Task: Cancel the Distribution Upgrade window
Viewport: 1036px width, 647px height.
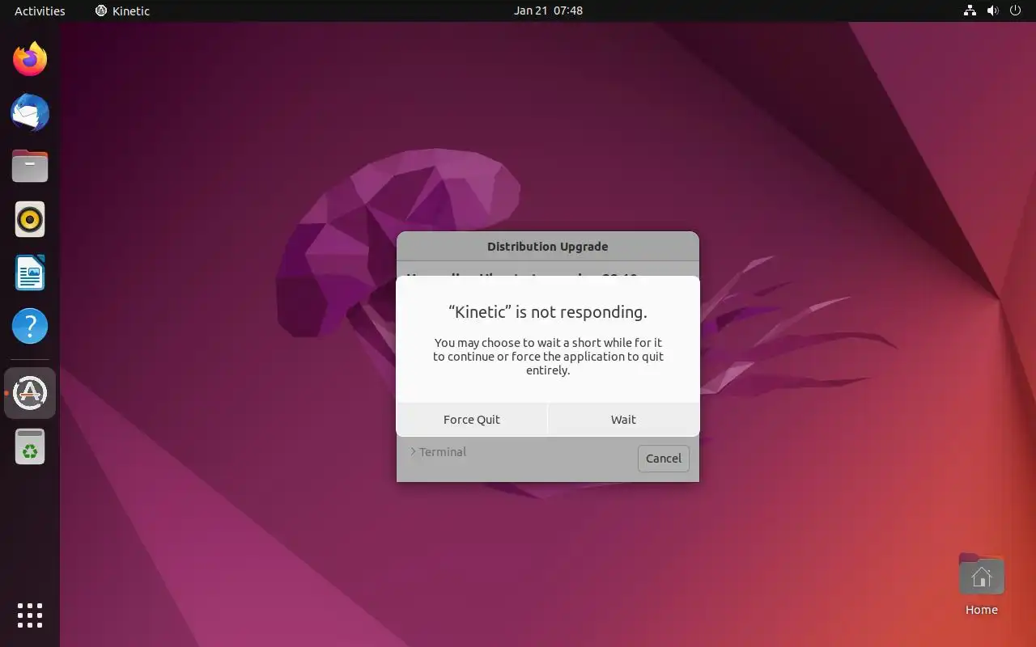Action: click(664, 459)
